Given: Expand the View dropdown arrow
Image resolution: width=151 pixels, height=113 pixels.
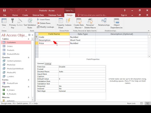Looking at the screenshot, I should 4,28.
